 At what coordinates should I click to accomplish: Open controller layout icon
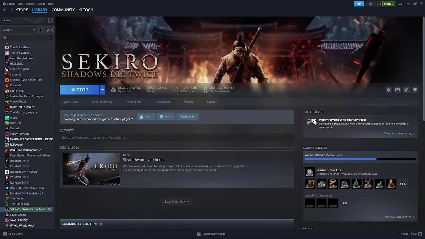pyautogui.click(x=397, y=90)
